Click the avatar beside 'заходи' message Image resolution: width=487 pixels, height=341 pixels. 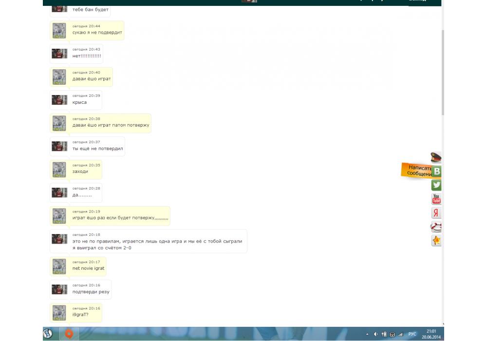(x=59, y=170)
